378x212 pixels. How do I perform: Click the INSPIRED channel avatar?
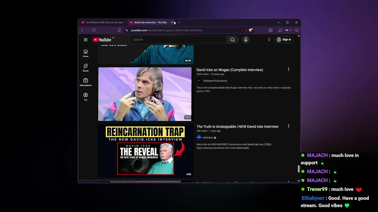199,138
